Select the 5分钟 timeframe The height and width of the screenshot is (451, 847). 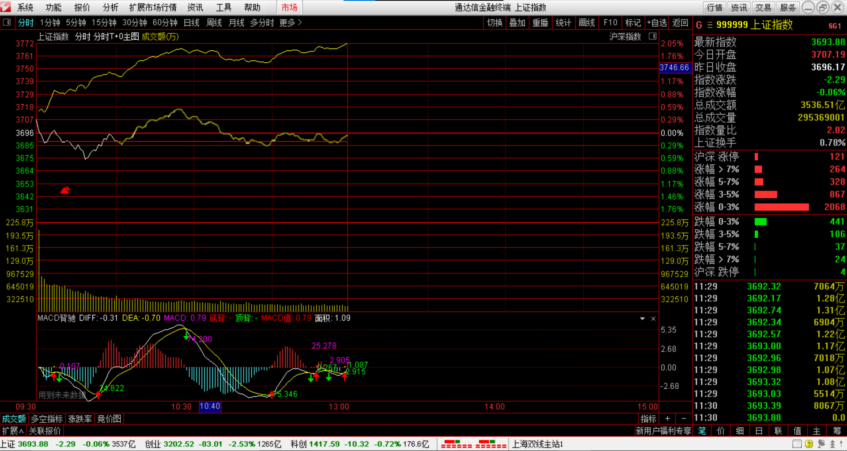[76, 23]
